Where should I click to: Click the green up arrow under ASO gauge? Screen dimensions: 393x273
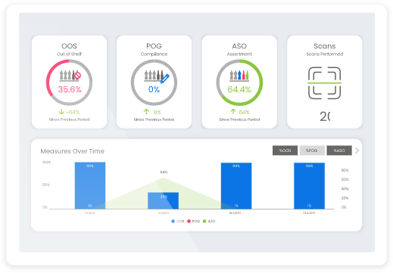tap(233, 111)
